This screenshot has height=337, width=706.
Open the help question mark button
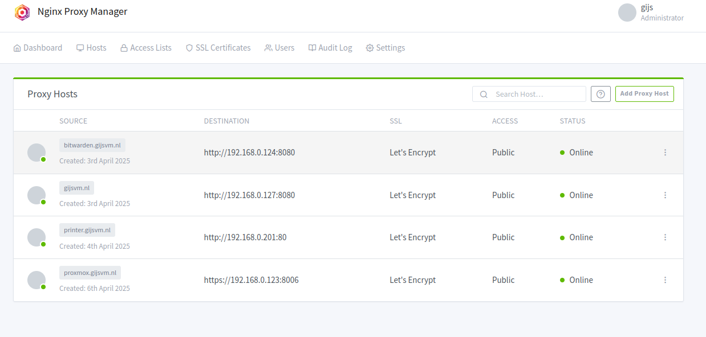coord(600,94)
